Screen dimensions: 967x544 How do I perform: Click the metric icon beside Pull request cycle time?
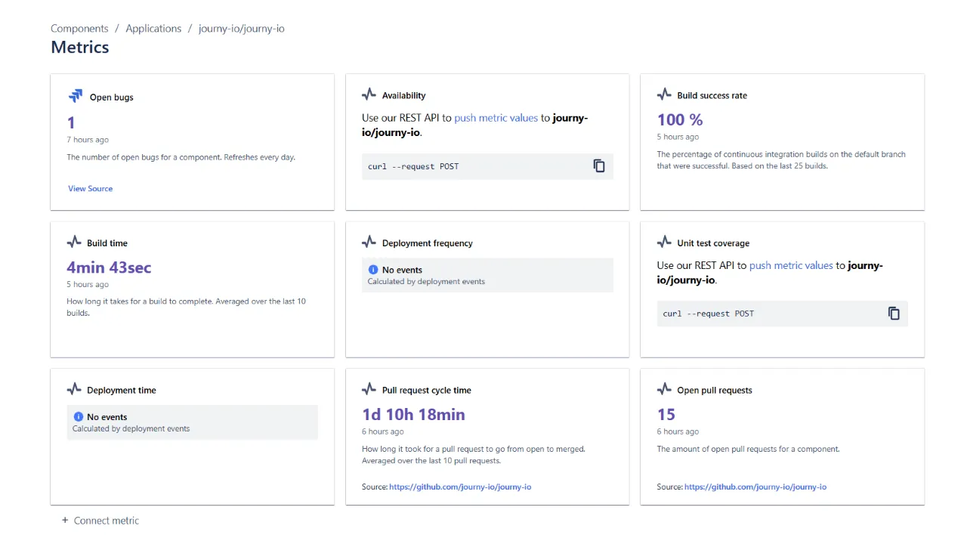369,388
